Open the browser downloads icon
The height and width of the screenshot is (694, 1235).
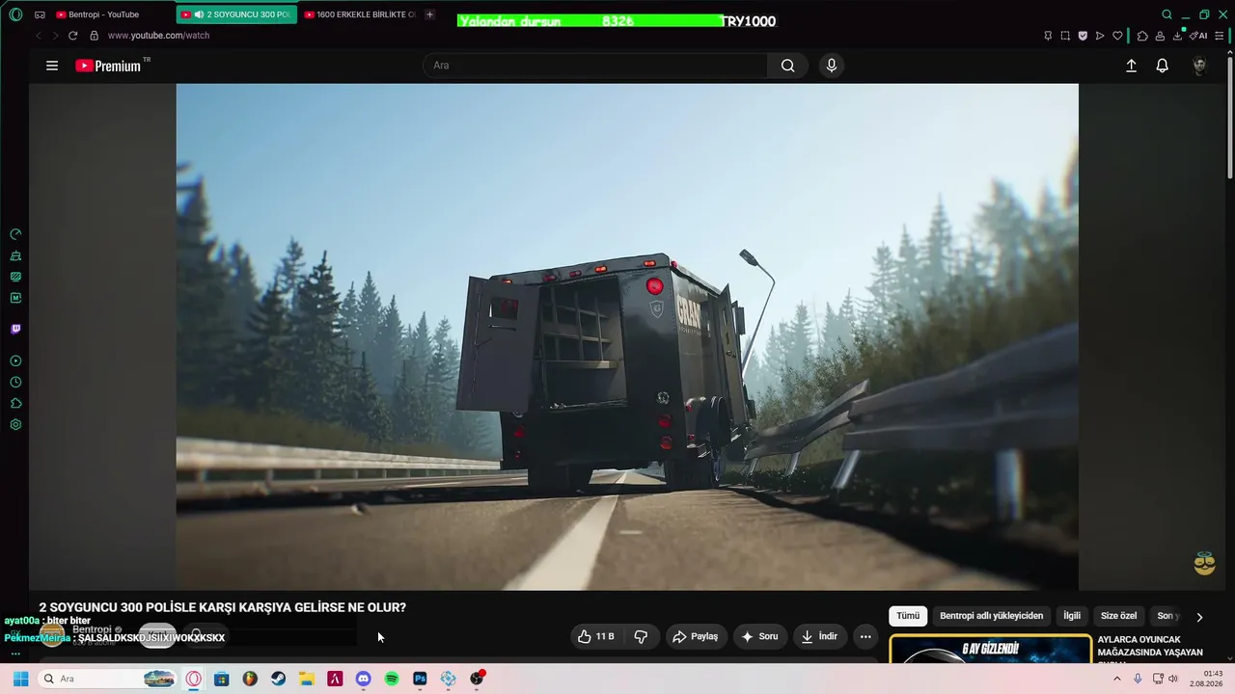(x=1177, y=36)
